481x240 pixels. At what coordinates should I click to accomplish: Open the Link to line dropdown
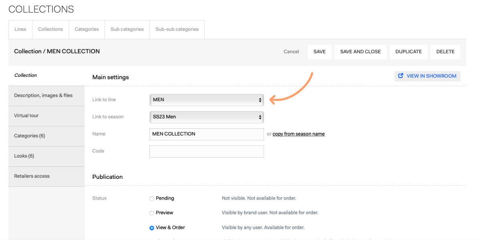206,100
